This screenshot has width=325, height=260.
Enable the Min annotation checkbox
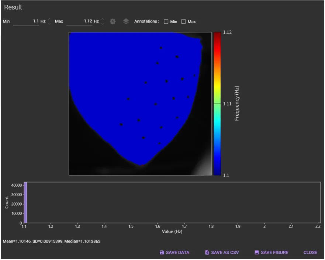click(x=166, y=21)
